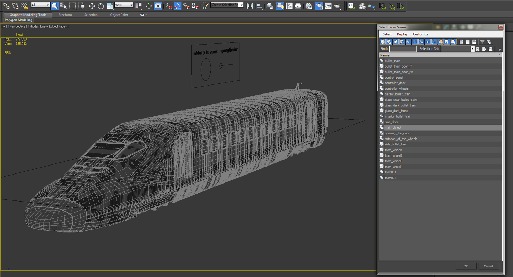513x277 pixels.
Task: Activate the Select Object tool
Action: (x=54, y=6)
